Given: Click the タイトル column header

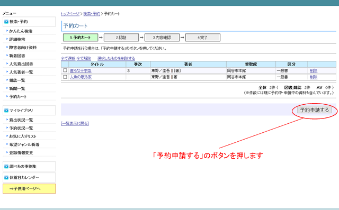Looking at the screenshot, I should click(x=97, y=65).
